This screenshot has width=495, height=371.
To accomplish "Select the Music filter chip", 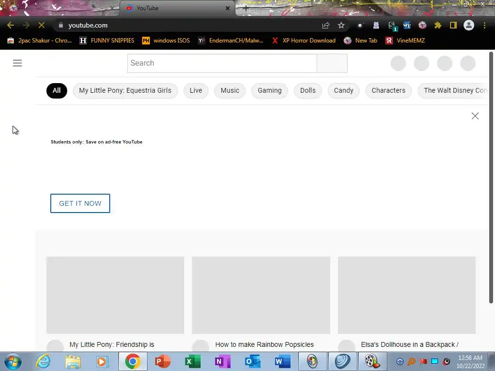I will (x=230, y=90).
